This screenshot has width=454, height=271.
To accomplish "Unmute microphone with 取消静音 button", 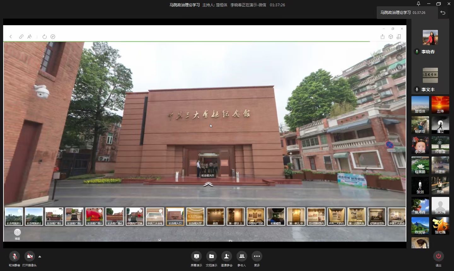I will tap(15, 256).
